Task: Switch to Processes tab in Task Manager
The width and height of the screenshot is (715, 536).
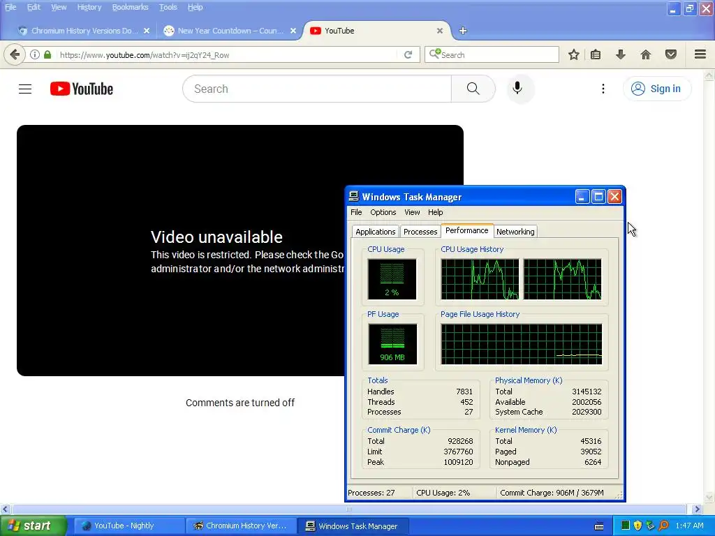Action: click(420, 232)
